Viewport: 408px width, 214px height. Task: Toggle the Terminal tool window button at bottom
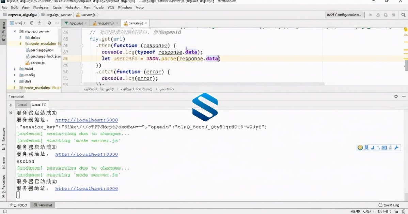click(43, 205)
